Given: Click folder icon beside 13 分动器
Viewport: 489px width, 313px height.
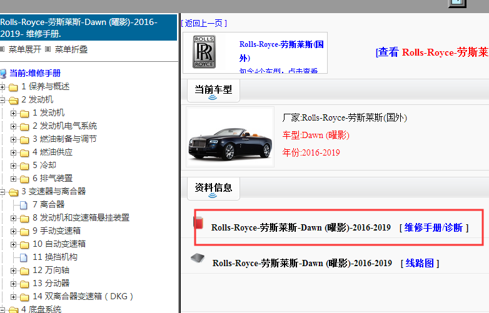Looking at the screenshot, I should pyautogui.click(x=24, y=284).
